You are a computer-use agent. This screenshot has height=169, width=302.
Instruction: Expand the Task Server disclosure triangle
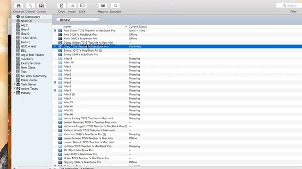[x=15, y=84]
